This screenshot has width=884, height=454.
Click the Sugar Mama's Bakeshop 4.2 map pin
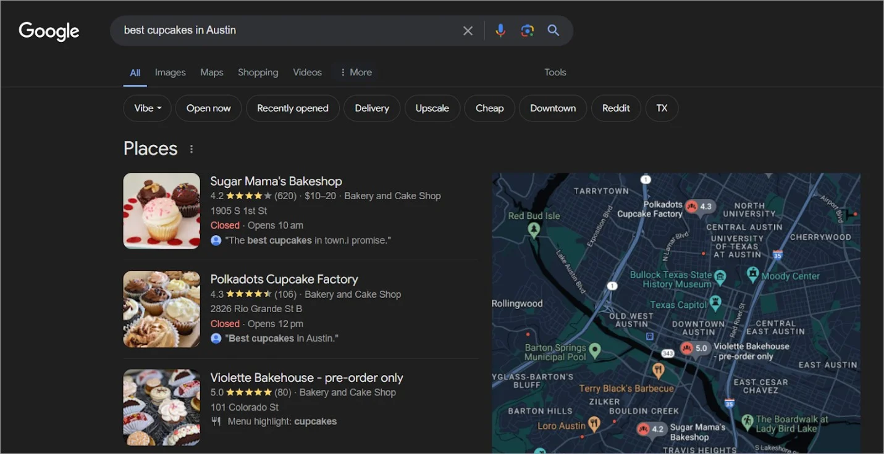(x=650, y=429)
